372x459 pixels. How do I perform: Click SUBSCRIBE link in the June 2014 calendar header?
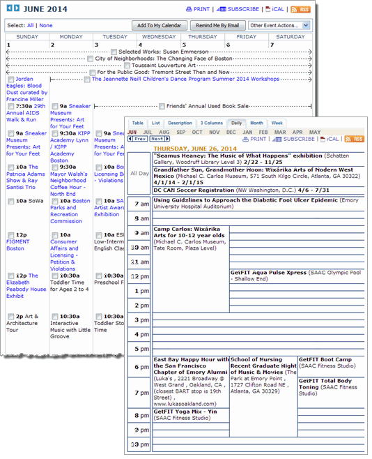(243, 9)
